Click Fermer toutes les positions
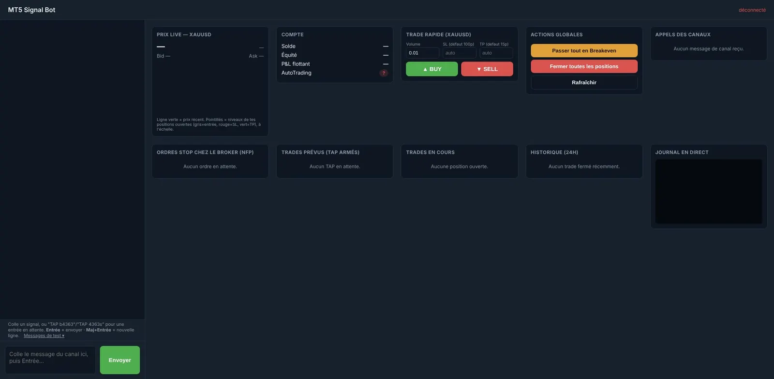The width and height of the screenshot is (774, 379). coord(584,66)
